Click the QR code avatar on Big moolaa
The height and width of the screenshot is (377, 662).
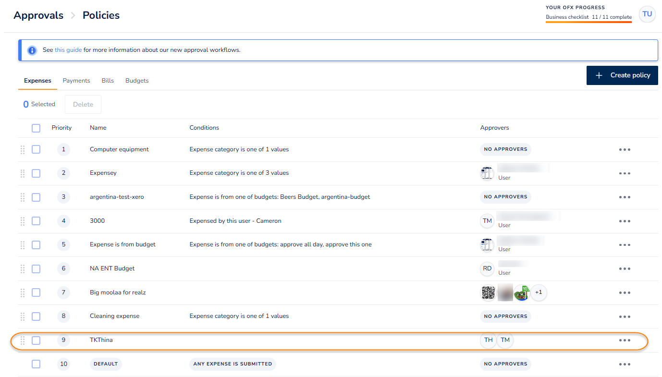coord(488,292)
